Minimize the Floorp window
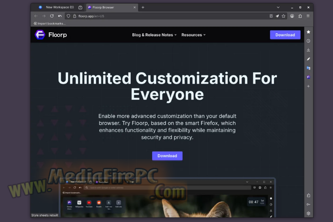Screen dimensions: 333x222 tap(292, 7)
